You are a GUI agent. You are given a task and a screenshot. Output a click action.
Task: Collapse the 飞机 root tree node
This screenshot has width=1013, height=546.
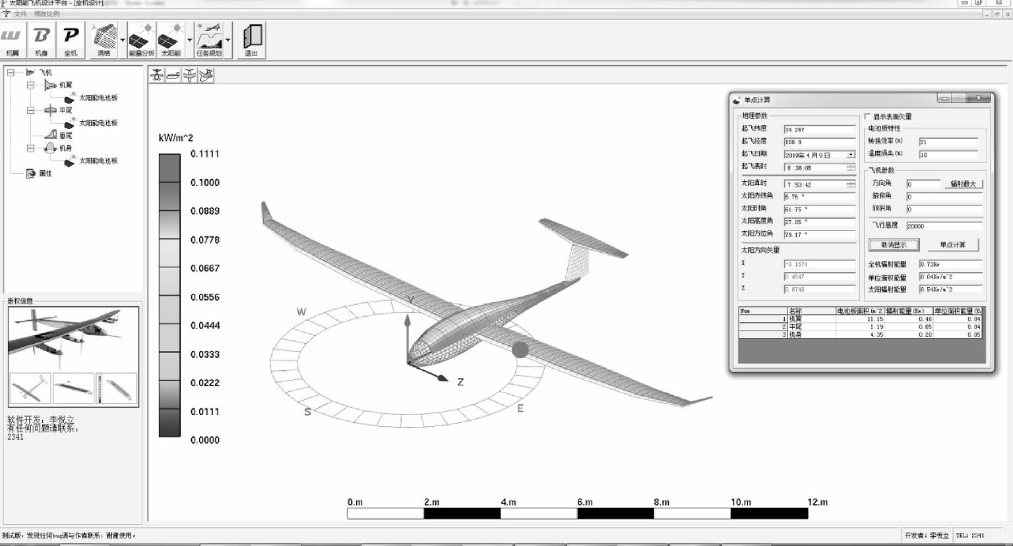[11, 72]
